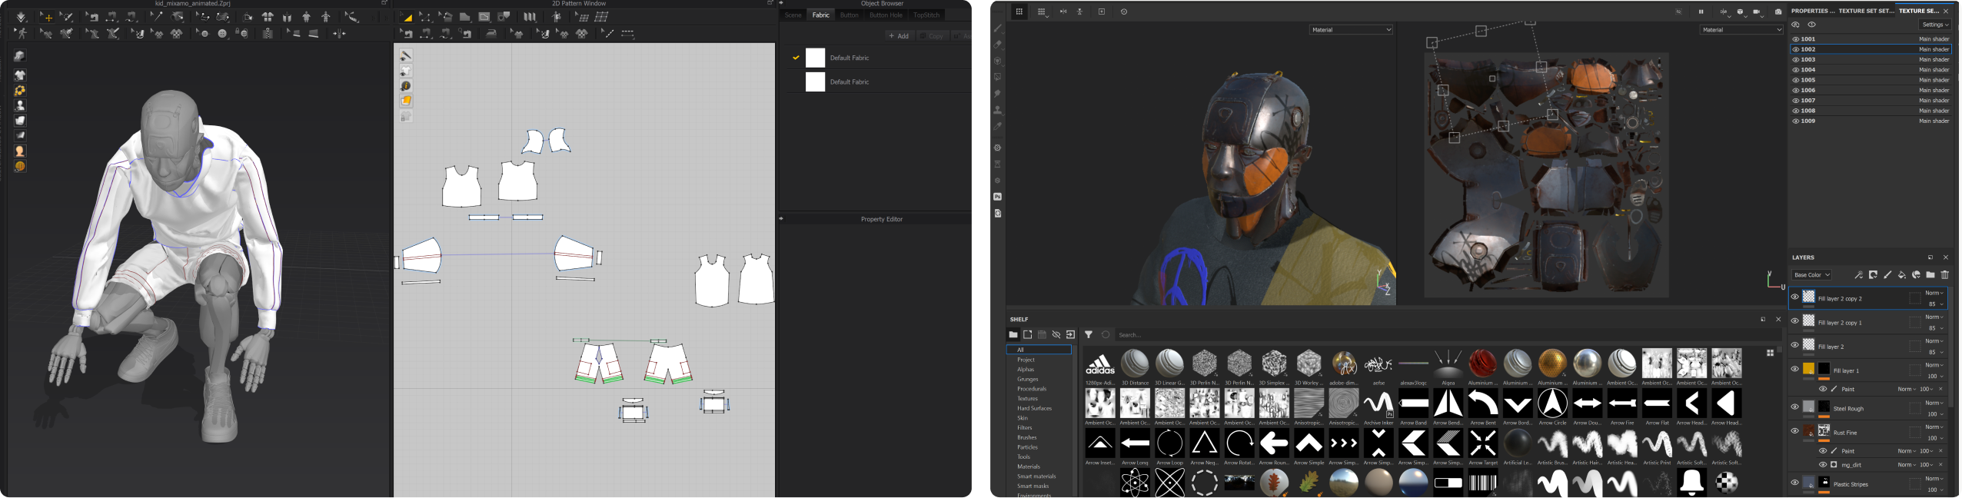Add a paint layer with brush icon
Image resolution: width=1962 pixels, height=498 pixels.
[1887, 275]
